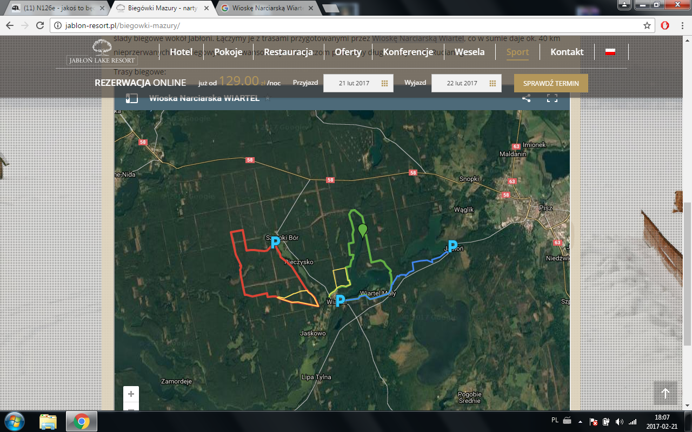The height and width of the screenshot is (432, 692).
Task: Click the page vertical scrollbar
Action: coord(687,270)
